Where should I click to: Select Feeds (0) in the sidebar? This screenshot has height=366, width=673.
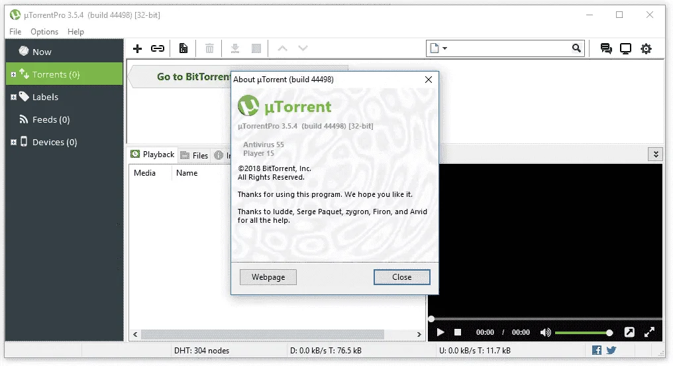click(x=64, y=119)
